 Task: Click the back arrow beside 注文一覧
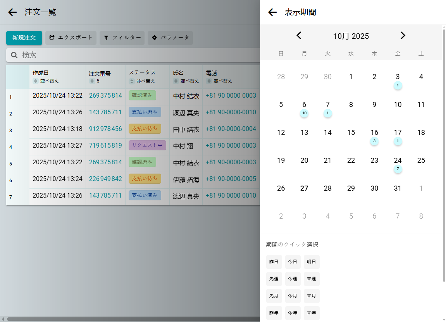pyautogui.click(x=13, y=12)
